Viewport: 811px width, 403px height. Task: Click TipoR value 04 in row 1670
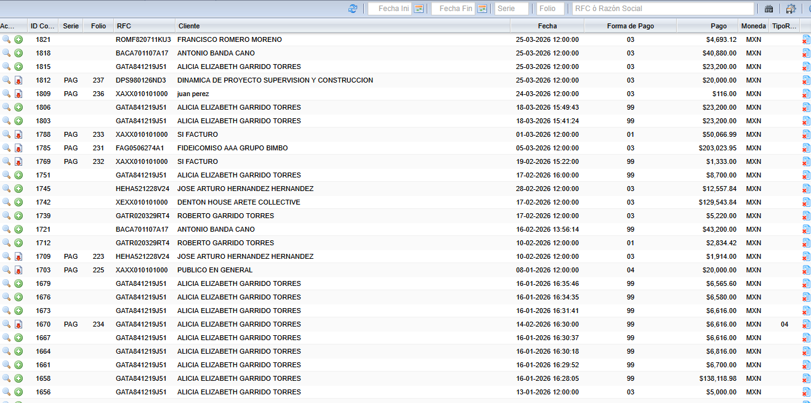[785, 324]
